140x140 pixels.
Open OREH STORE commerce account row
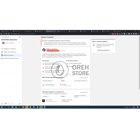pyautogui.click(x=66, y=101)
